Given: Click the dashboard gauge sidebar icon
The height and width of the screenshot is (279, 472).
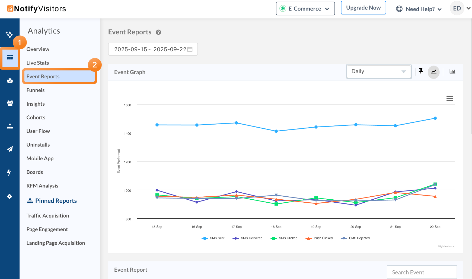Looking at the screenshot, I should click(10, 81).
